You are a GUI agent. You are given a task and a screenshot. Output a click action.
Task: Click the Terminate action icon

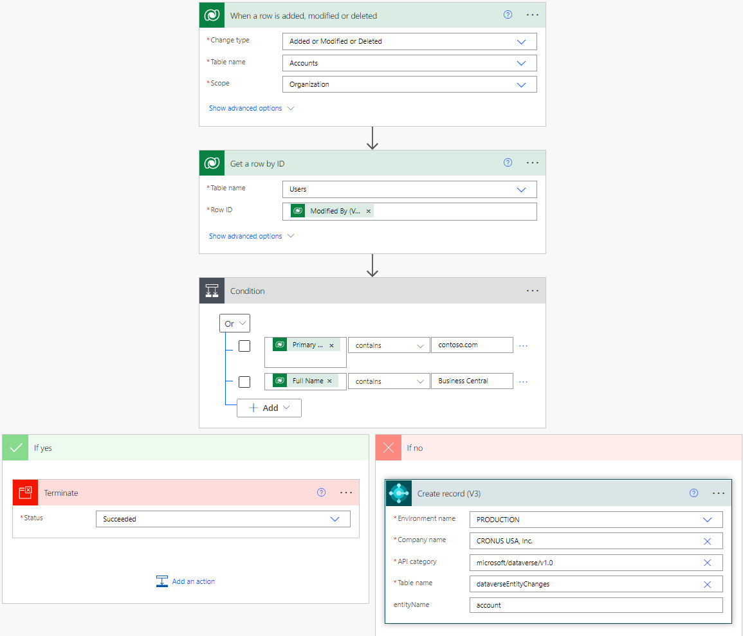[x=25, y=493]
